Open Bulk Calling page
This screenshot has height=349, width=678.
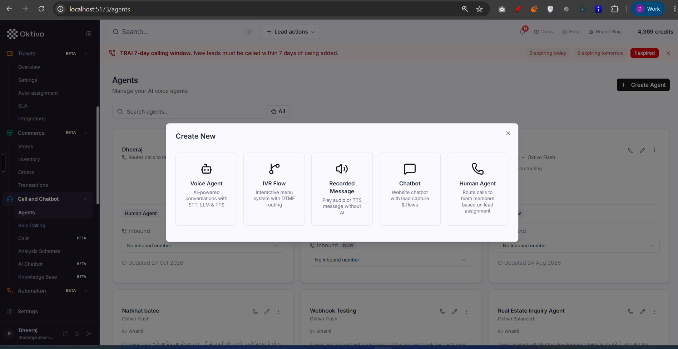point(31,225)
